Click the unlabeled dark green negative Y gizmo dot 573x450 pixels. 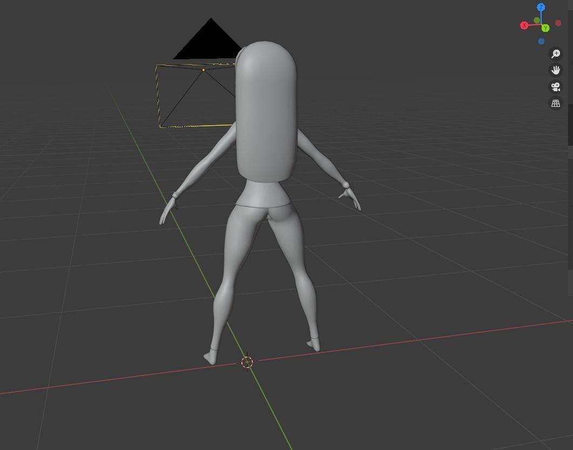pyautogui.click(x=537, y=21)
